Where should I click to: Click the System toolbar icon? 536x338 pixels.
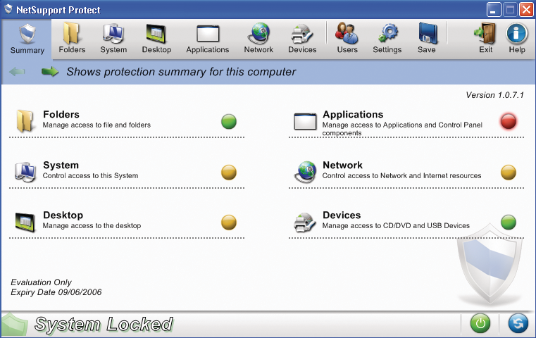point(113,38)
